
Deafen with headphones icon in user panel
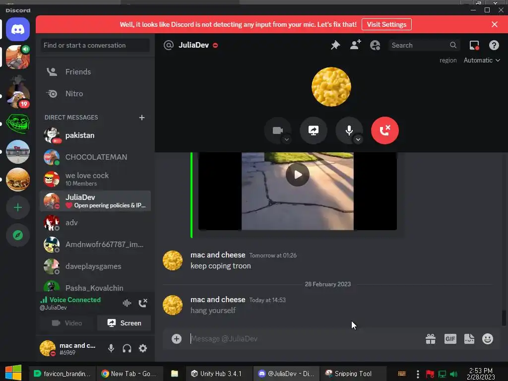click(x=127, y=348)
